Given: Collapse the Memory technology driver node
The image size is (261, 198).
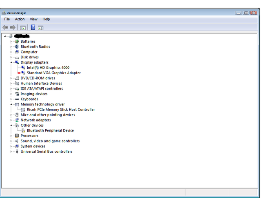Looking at the screenshot, I should (11, 104).
